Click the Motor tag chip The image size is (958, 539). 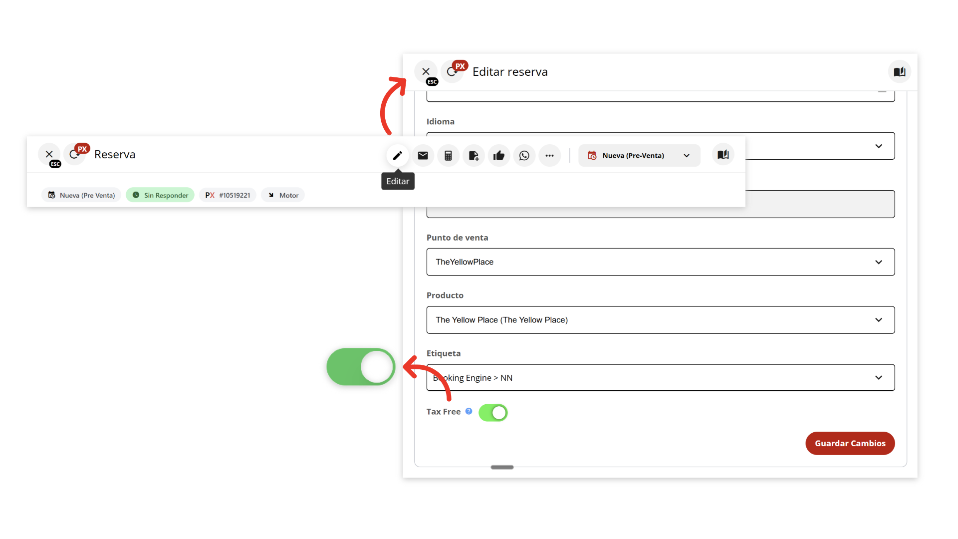pyautogui.click(x=283, y=195)
